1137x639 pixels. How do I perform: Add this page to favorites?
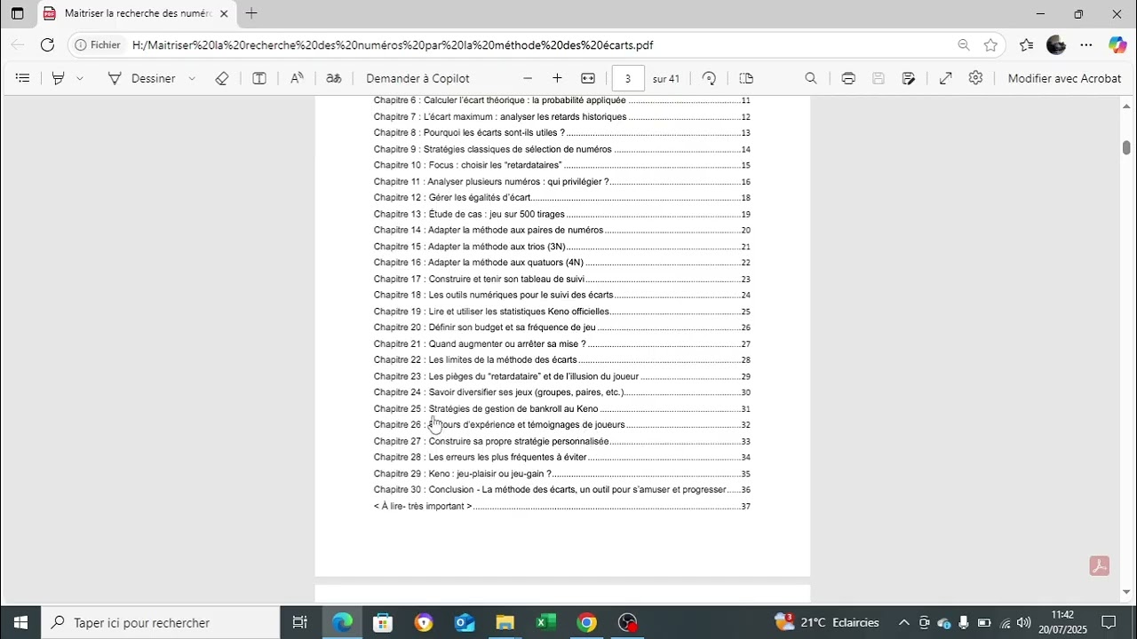[991, 44]
